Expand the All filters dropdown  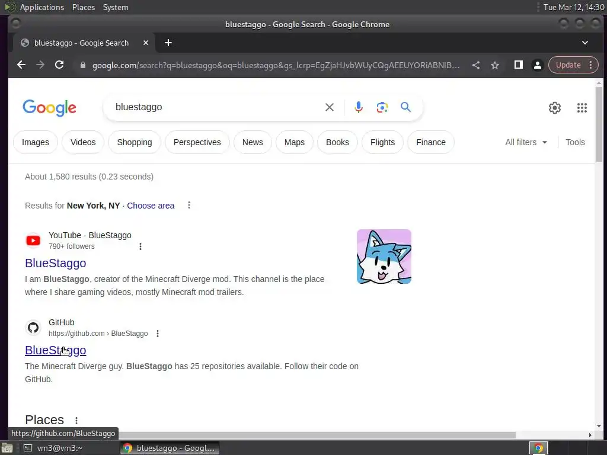pos(526,142)
